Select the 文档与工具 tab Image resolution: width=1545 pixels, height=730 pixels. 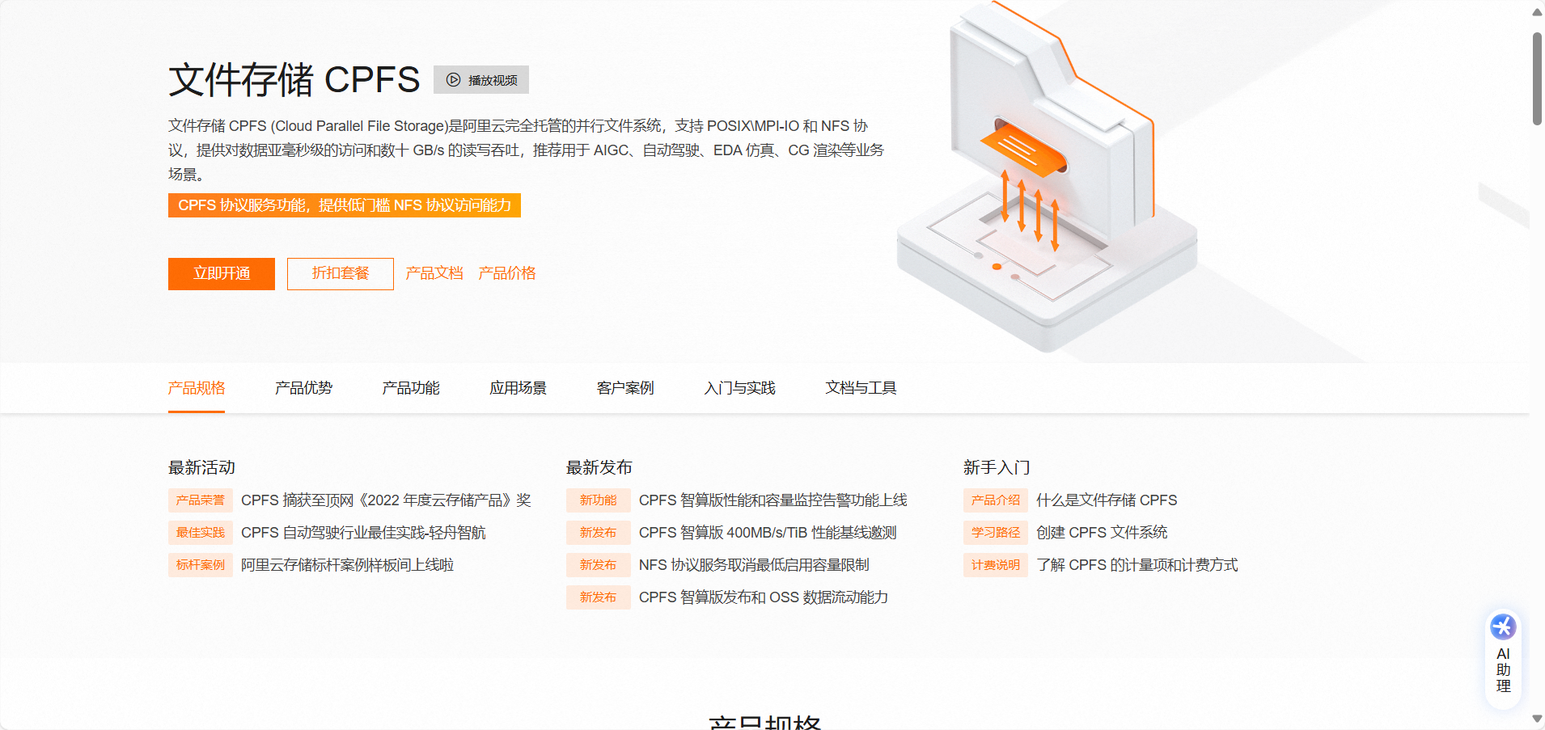pos(861,388)
